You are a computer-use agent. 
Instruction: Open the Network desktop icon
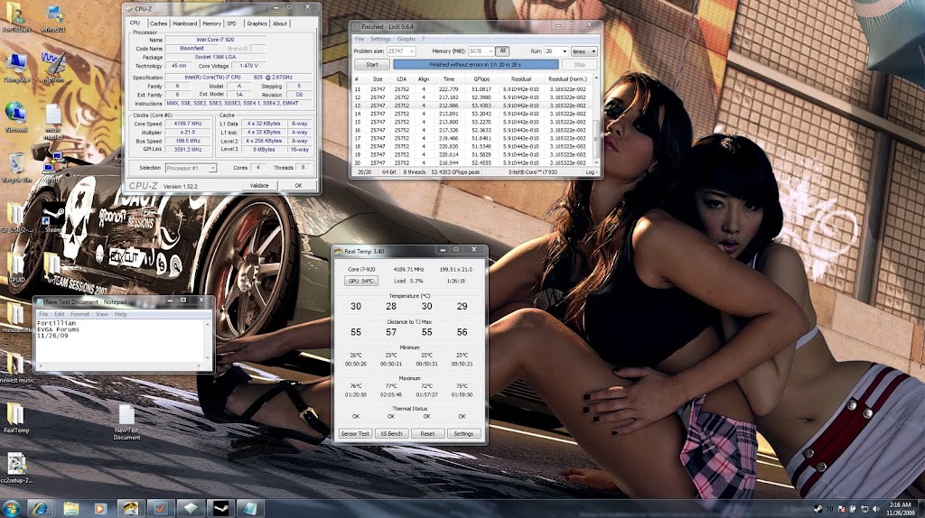15,113
